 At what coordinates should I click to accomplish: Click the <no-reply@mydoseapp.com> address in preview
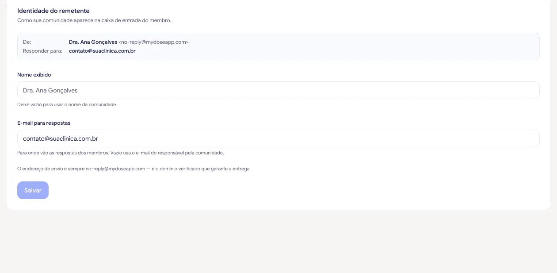(x=154, y=42)
